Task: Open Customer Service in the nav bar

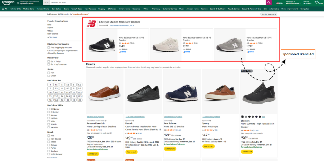Action: tap(170, 9)
